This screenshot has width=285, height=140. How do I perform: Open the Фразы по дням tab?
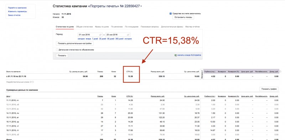pos(102,27)
